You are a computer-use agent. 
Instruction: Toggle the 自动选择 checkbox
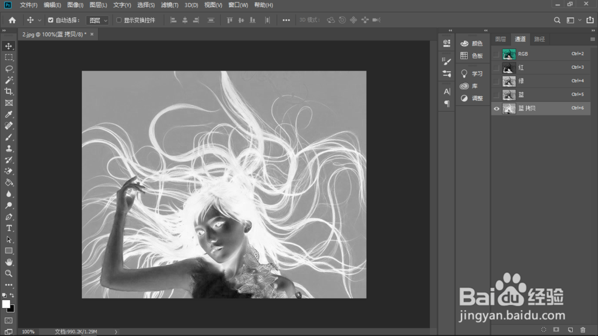click(50, 20)
